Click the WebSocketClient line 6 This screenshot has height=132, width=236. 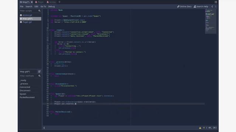(67, 20)
